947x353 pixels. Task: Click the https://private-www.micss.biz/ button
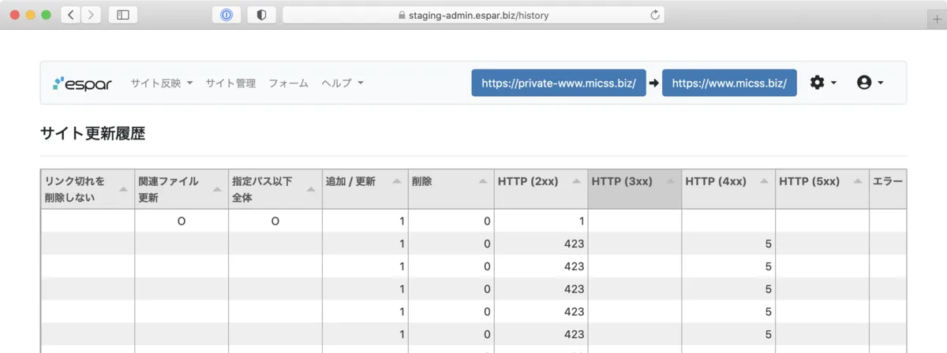pyautogui.click(x=559, y=83)
